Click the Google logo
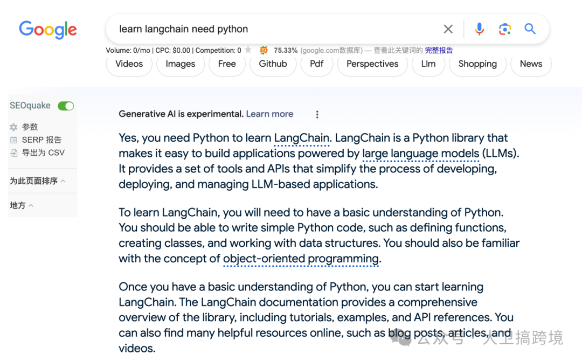 pyautogui.click(x=48, y=30)
